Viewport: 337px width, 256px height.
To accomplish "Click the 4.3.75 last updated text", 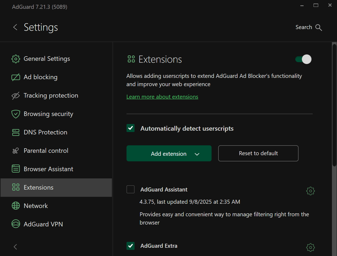I will point(190,202).
